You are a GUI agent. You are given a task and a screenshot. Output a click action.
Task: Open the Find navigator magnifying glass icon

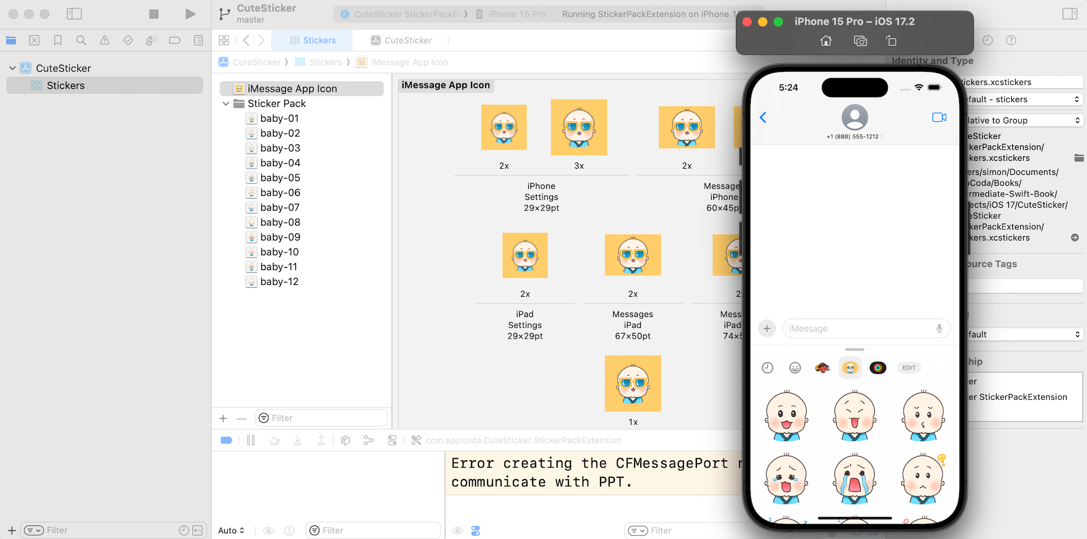81,40
